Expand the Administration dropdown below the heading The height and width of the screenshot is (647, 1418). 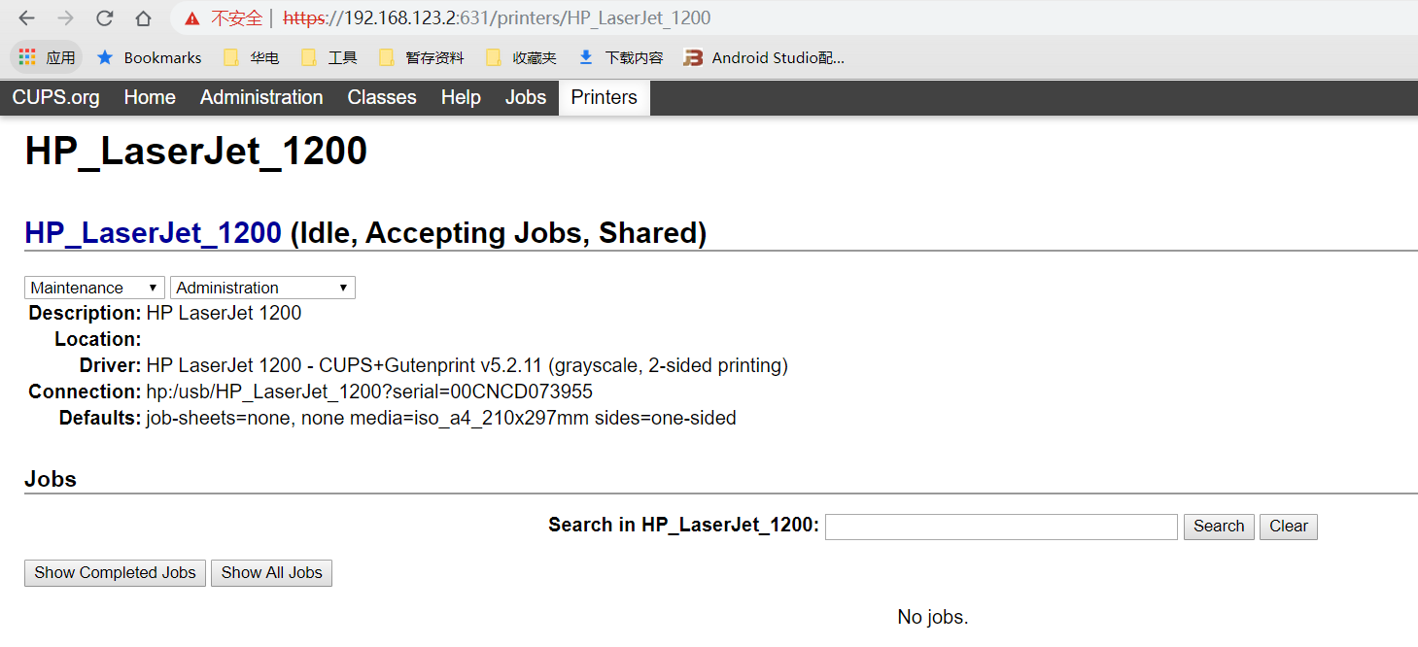click(x=262, y=288)
